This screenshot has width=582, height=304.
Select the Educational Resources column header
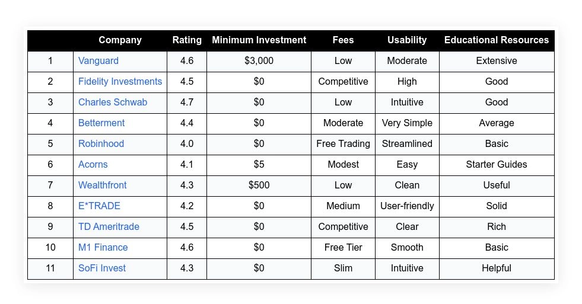[x=496, y=40]
